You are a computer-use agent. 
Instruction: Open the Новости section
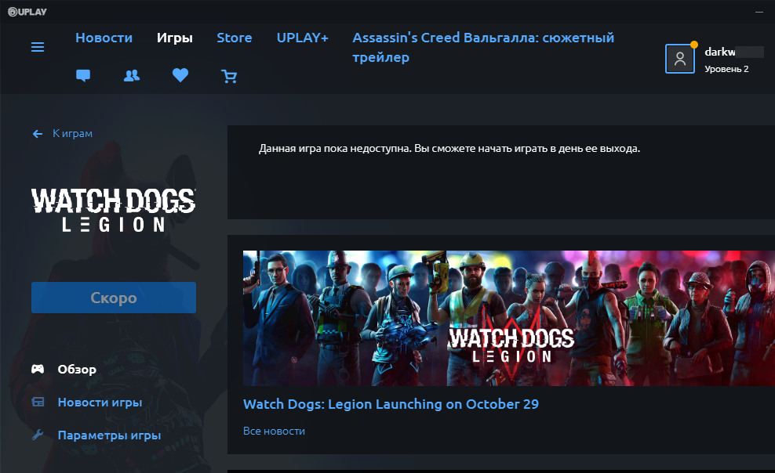104,37
